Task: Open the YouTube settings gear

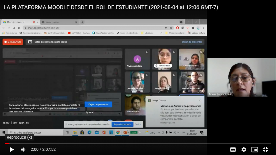Action: 244,150
